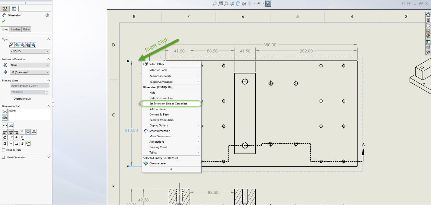Click the Dimension Text DIM field
The height and width of the screenshot is (205, 431).
(x=29, y=115)
